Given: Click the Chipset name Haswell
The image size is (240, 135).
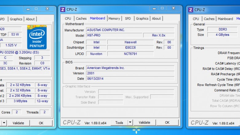Looking at the screenshot, I should [x=130, y=42].
